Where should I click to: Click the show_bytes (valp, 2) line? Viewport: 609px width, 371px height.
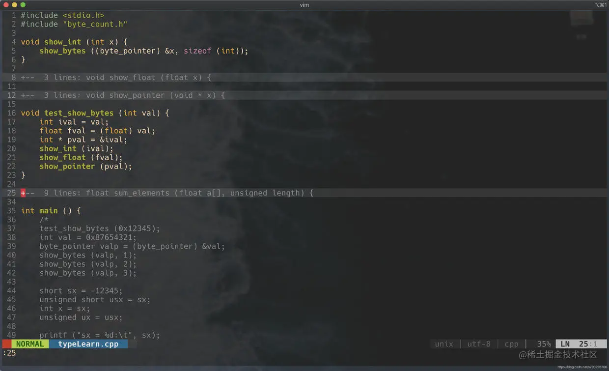(88, 264)
